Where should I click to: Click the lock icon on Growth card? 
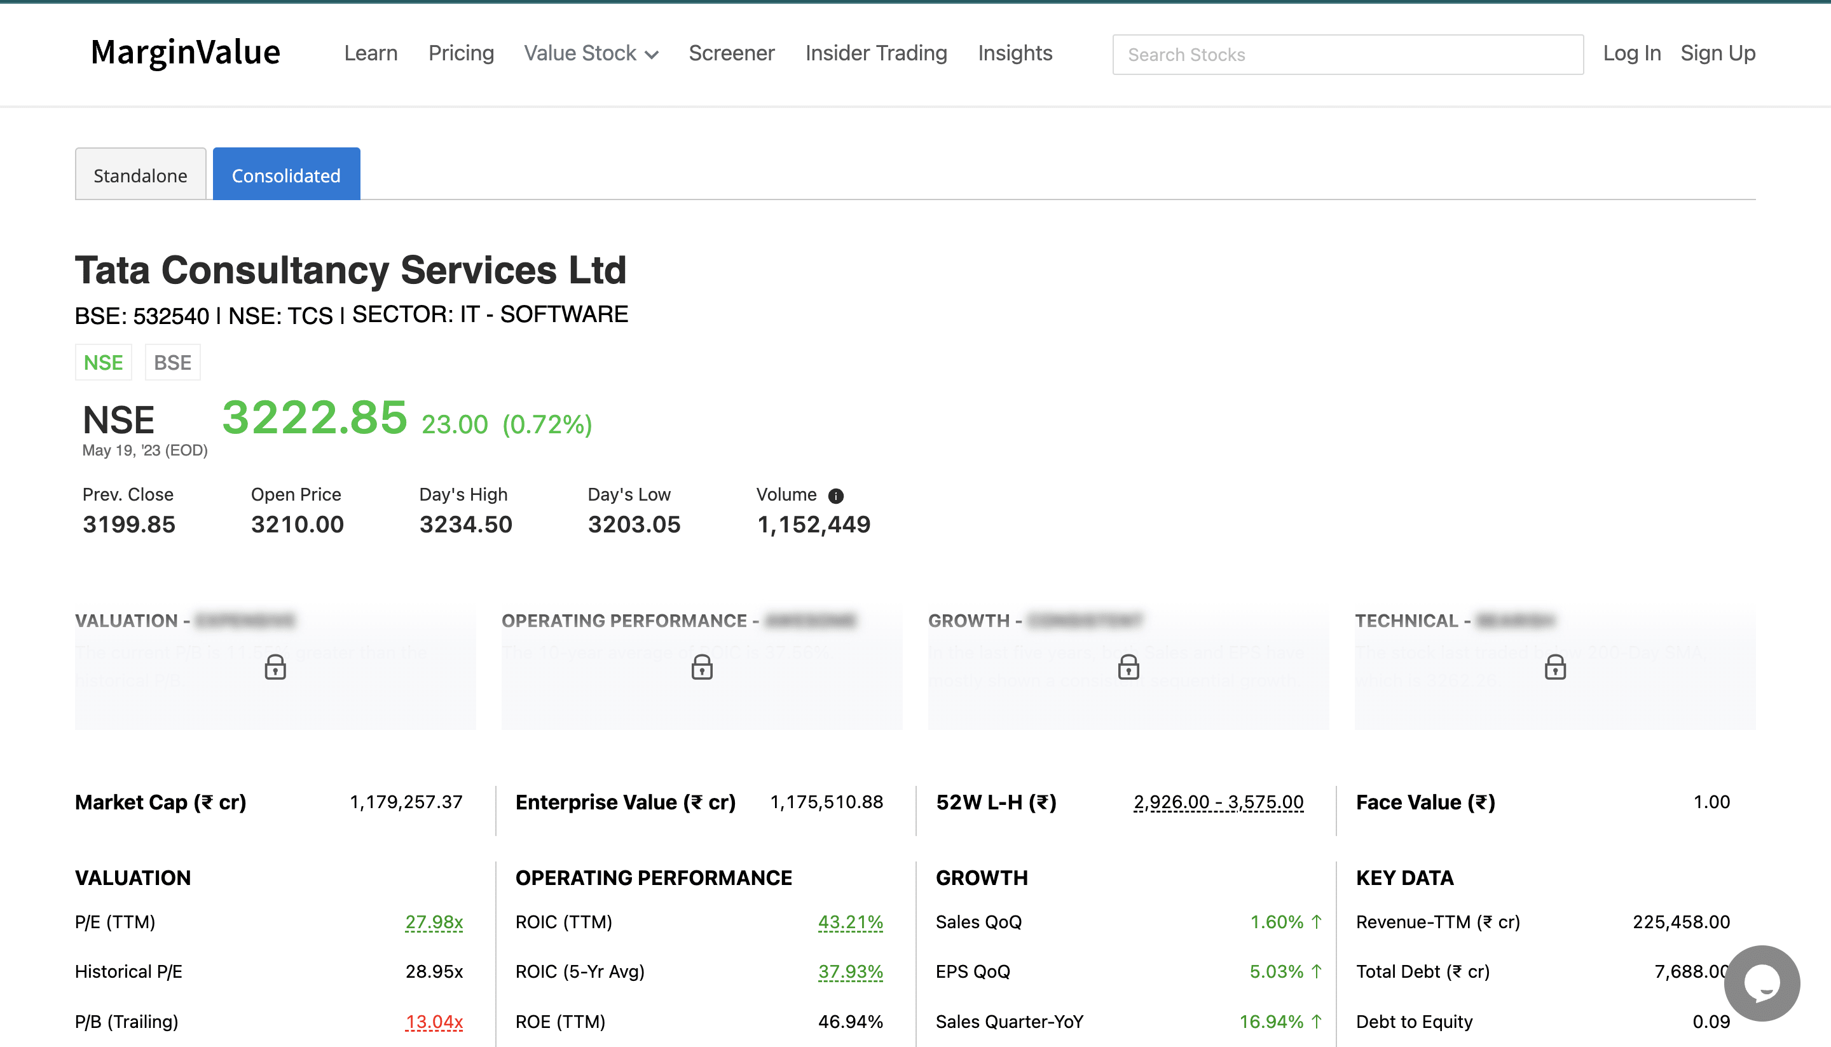[x=1128, y=667]
